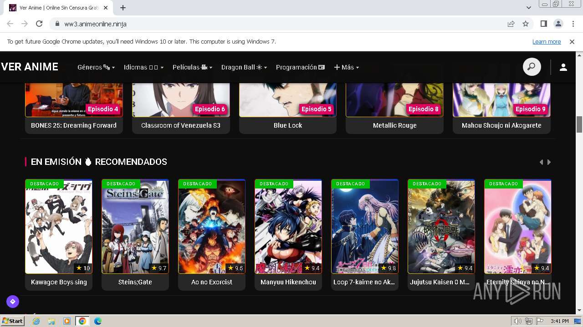Viewport: 583px width, 327px height.
Task: Expand the Géneros dropdown menu
Action: (x=96, y=67)
